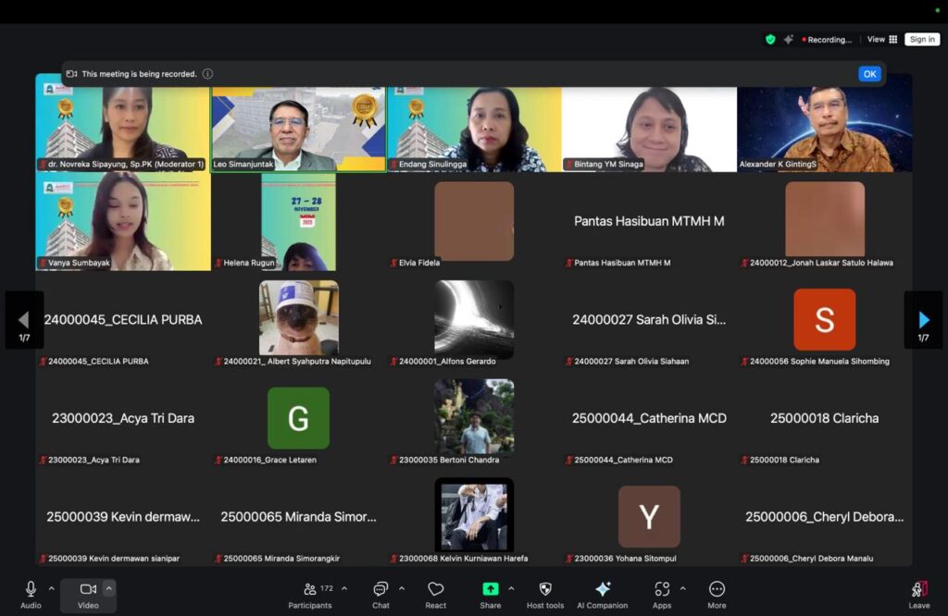This screenshot has width=948, height=616.
Task: Start screen sharing with Share button
Action: coord(491,593)
